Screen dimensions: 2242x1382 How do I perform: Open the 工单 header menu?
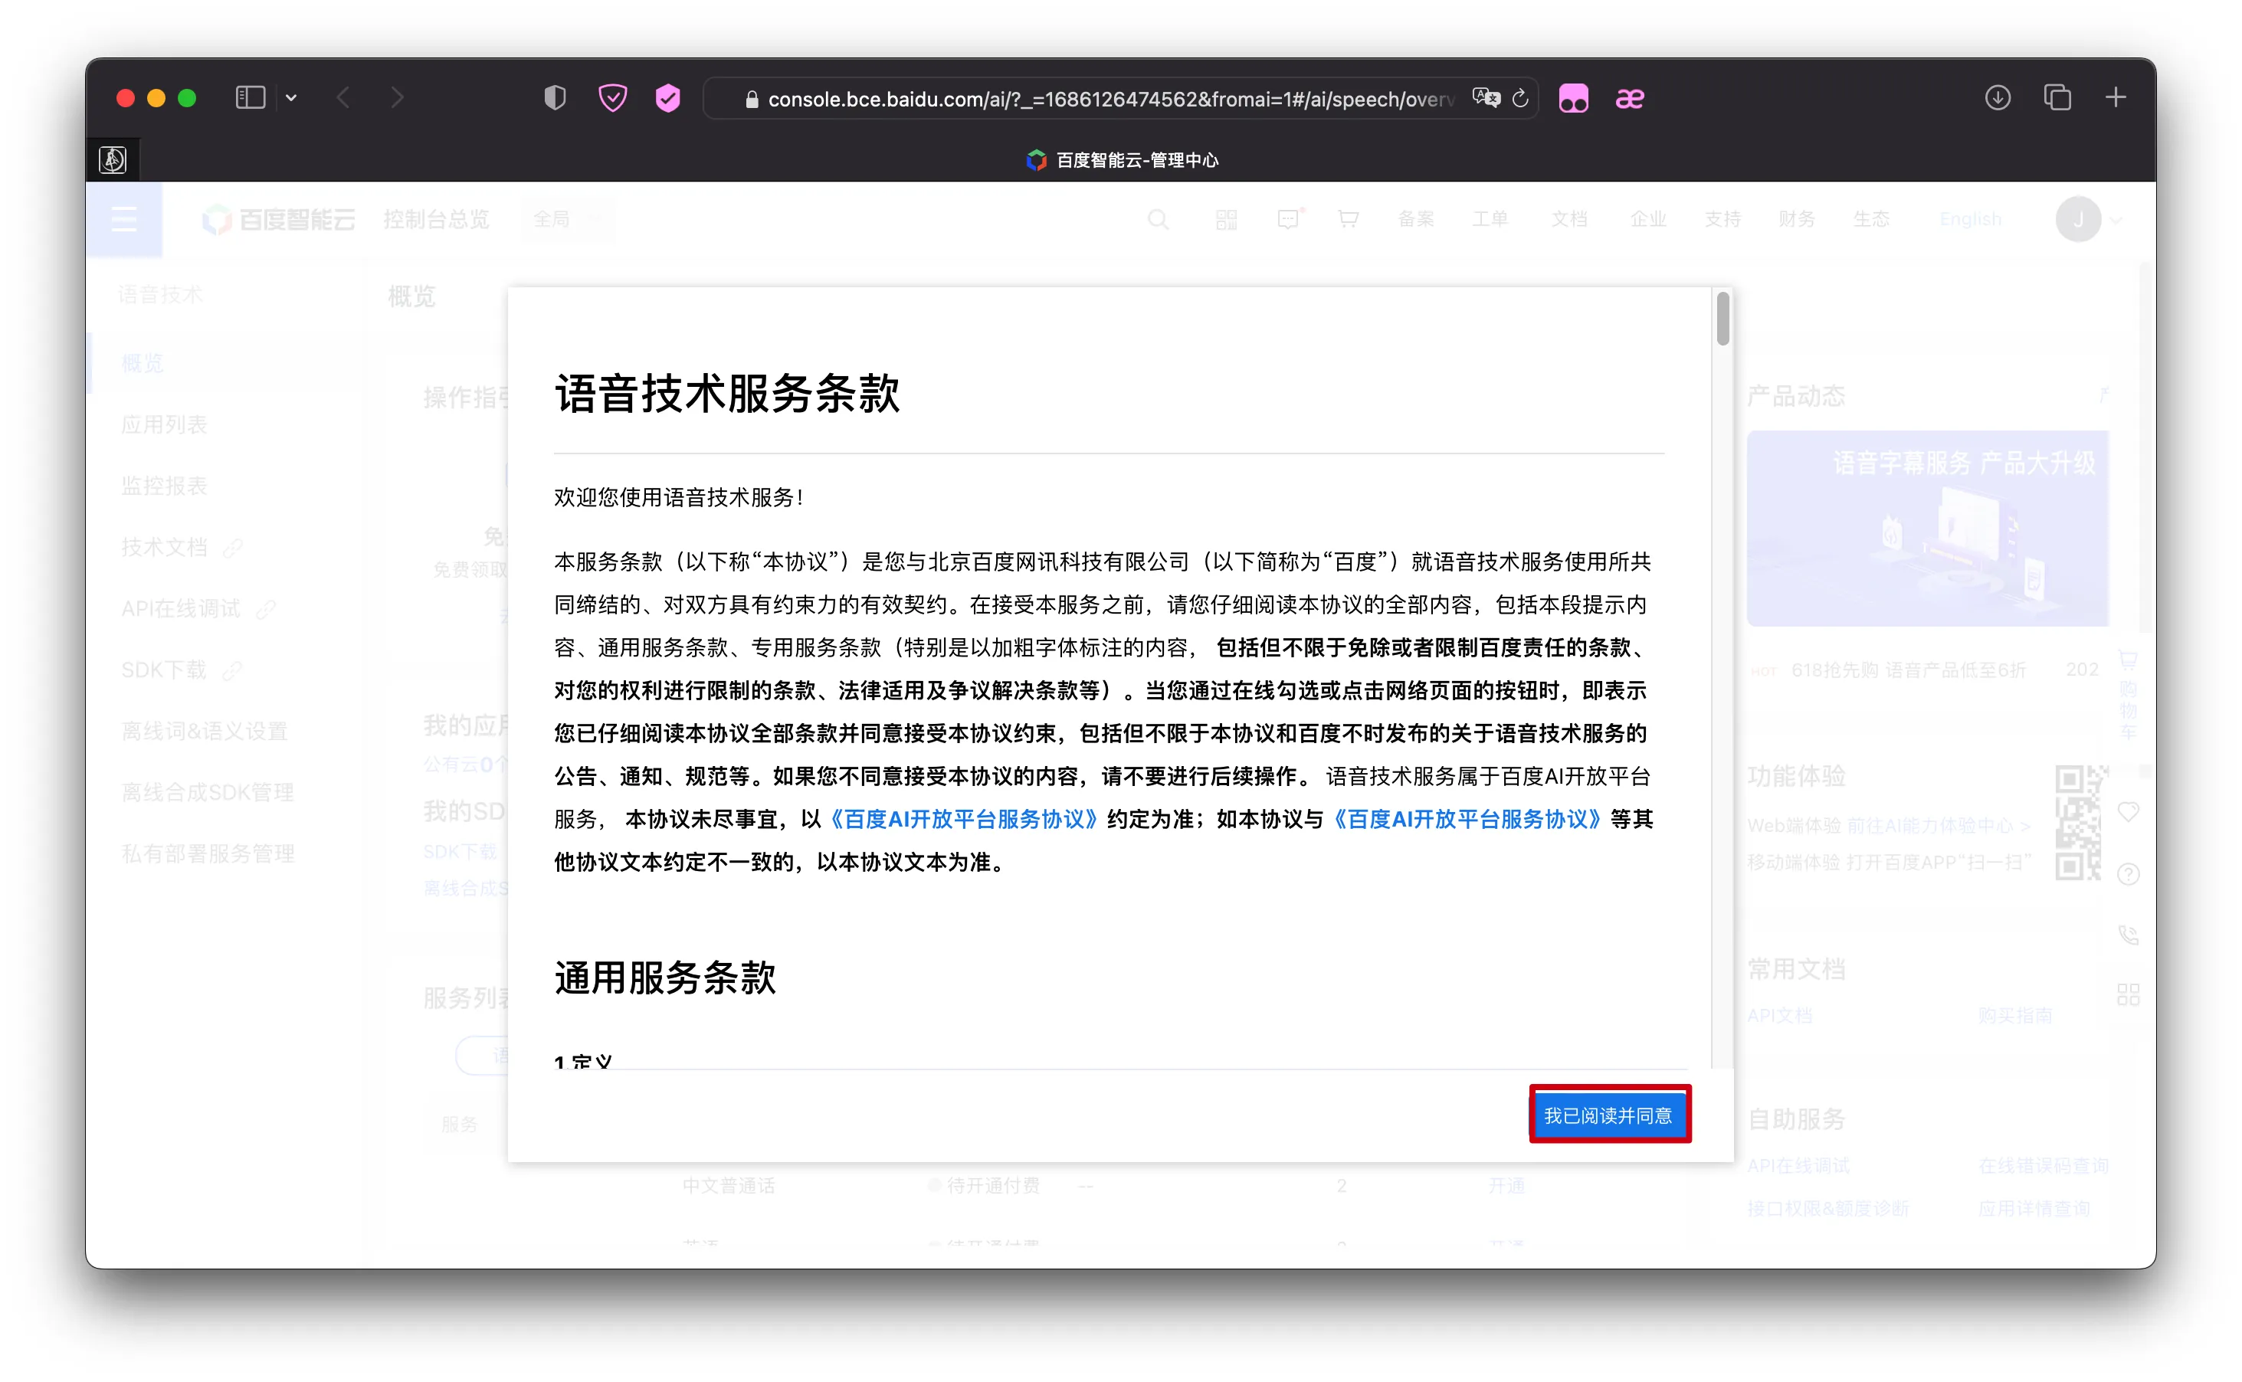tap(1490, 219)
